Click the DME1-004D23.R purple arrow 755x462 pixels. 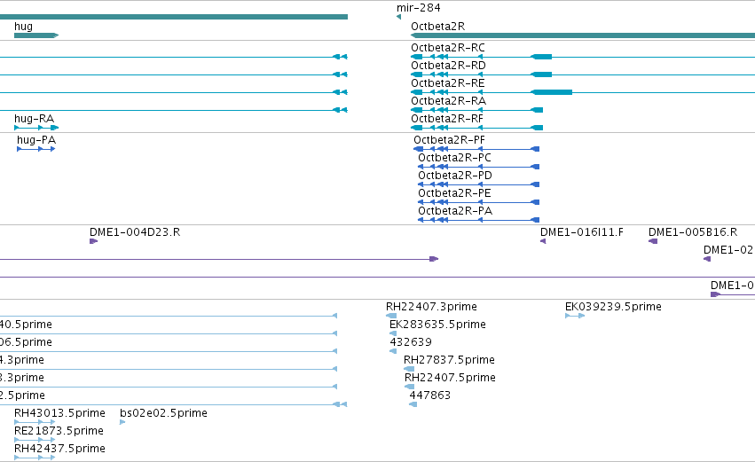click(93, 241)
